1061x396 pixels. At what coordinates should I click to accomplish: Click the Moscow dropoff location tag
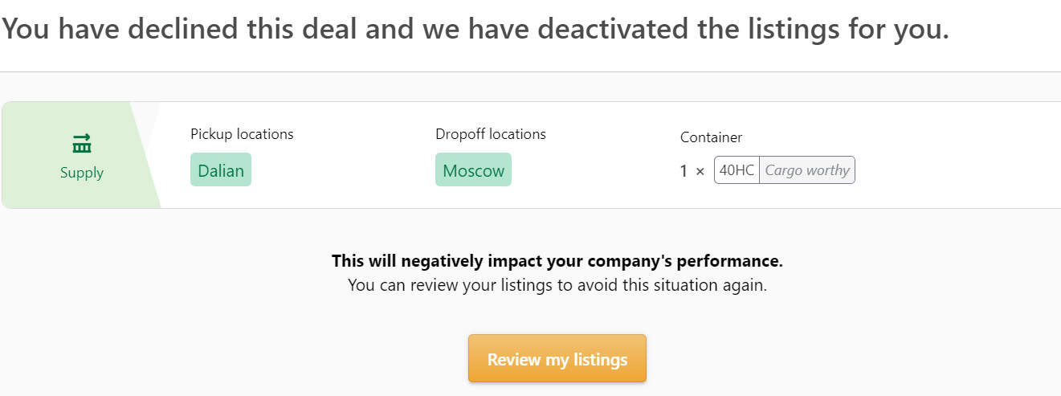point(473,169)
